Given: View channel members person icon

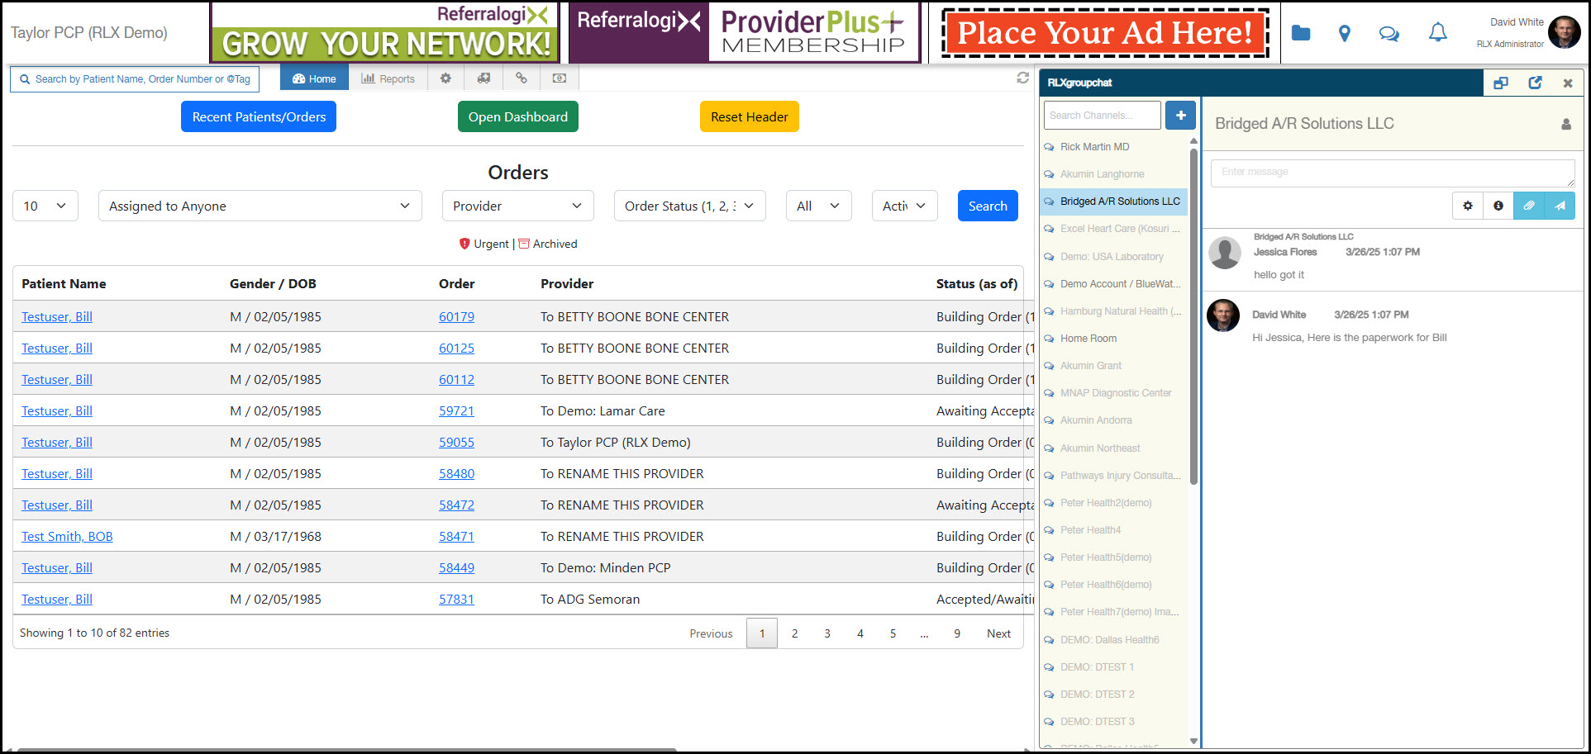Looking at the screenshot, I should tap(1565, 124).
